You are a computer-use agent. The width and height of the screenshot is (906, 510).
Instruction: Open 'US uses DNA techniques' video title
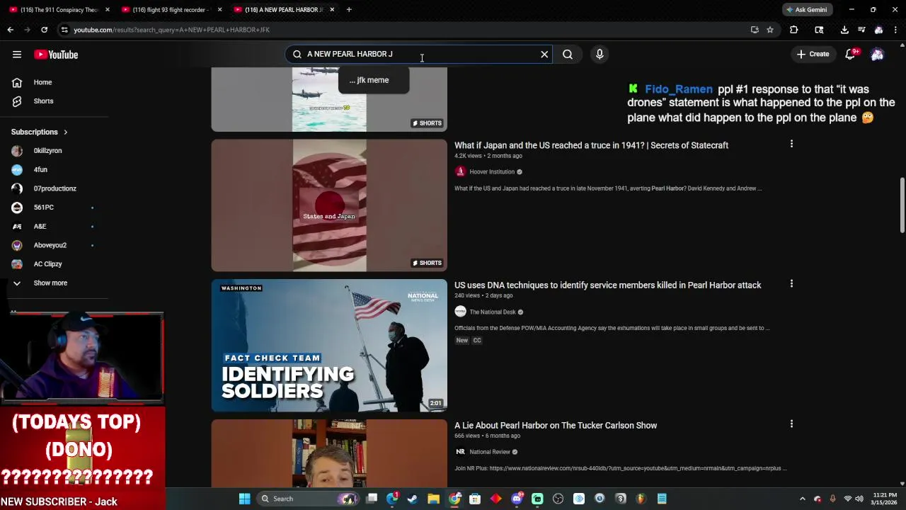(607, 285)
